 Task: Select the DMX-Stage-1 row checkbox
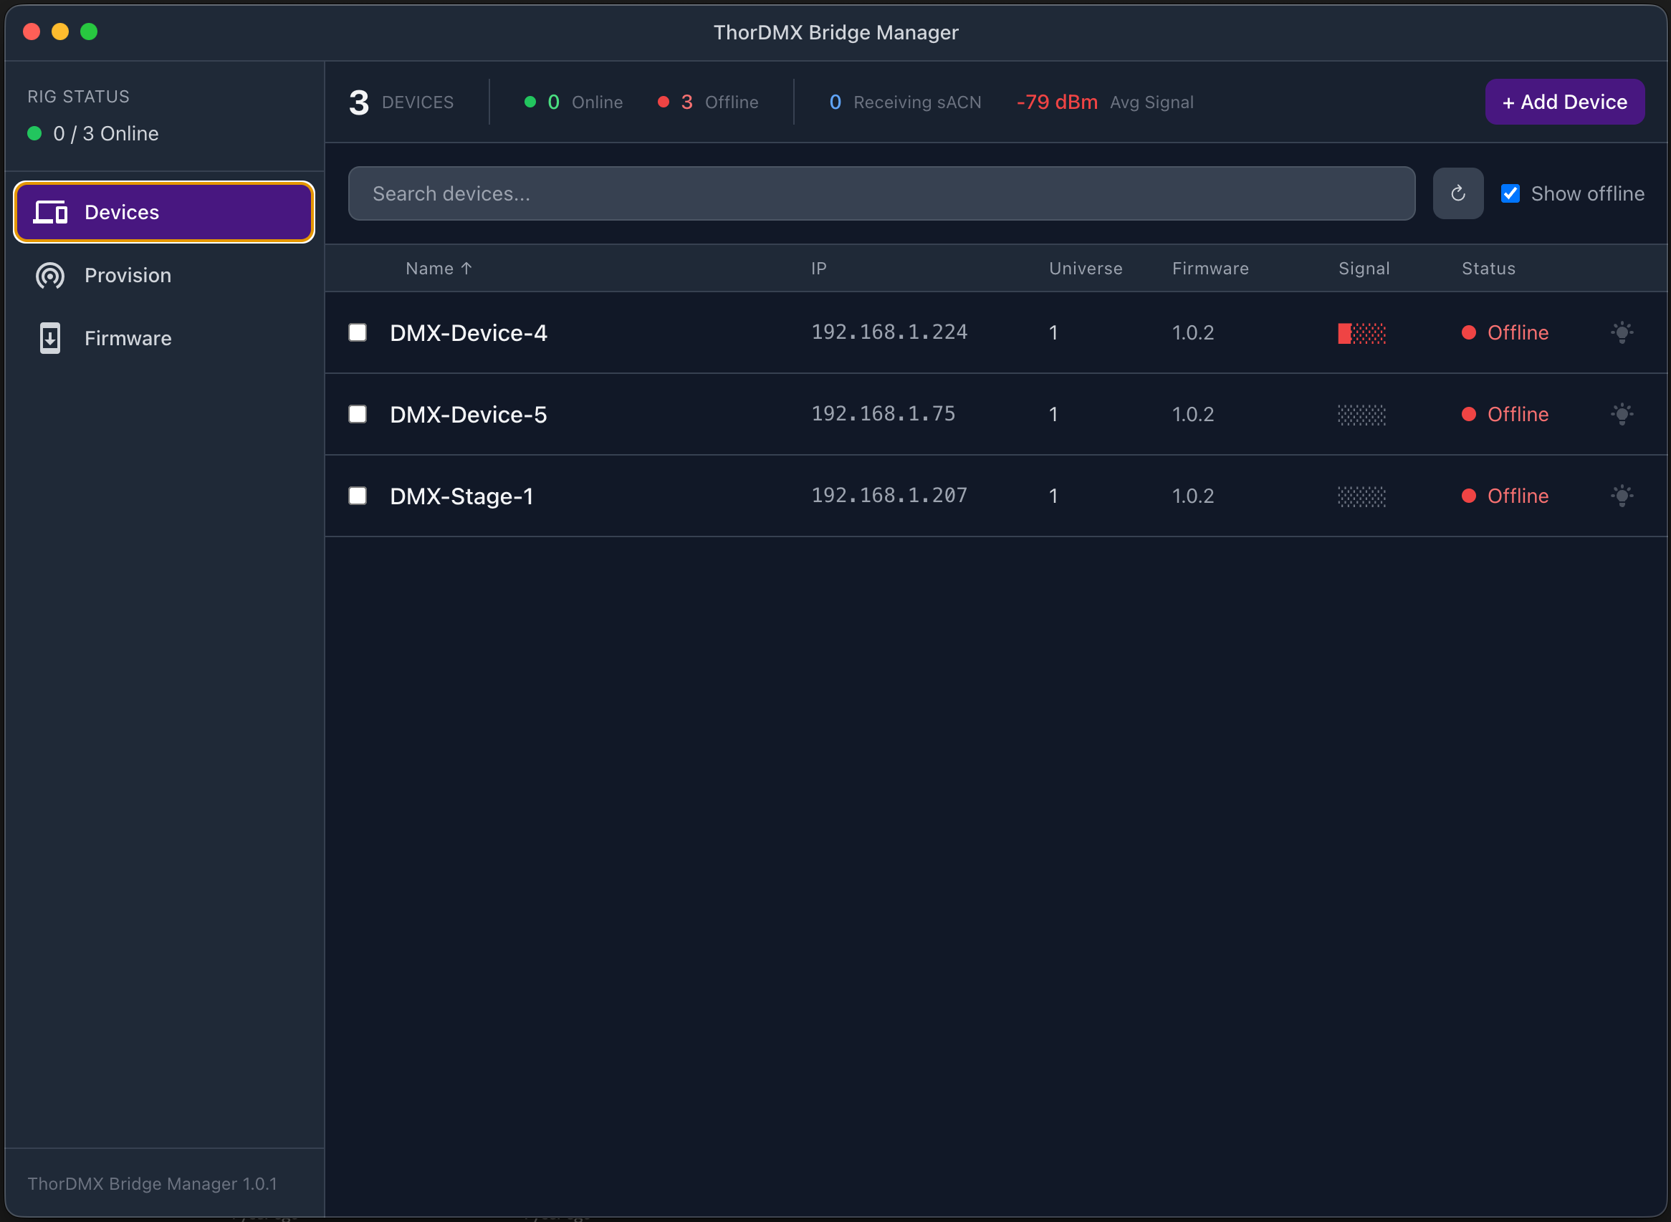click(x=358, y=496)
